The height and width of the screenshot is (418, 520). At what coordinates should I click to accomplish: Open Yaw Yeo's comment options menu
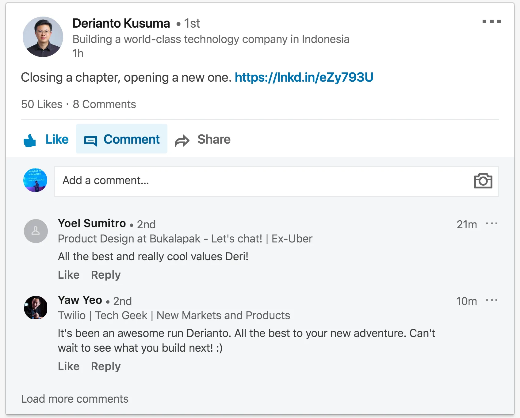coord(491,300)
